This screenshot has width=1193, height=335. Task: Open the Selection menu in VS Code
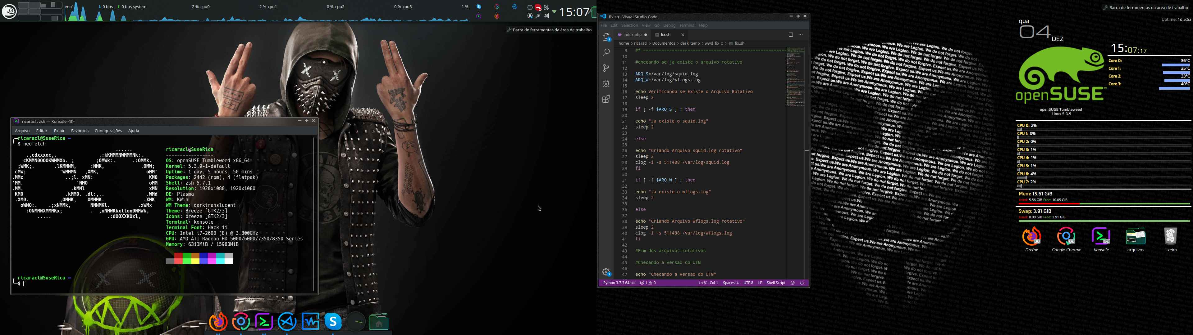pyautogui.click(x=629, y=25)
